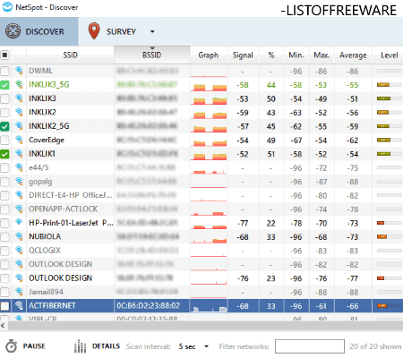Click the Level column header
Viewport: 403px width, 358px height.
(x=389, y=55)
